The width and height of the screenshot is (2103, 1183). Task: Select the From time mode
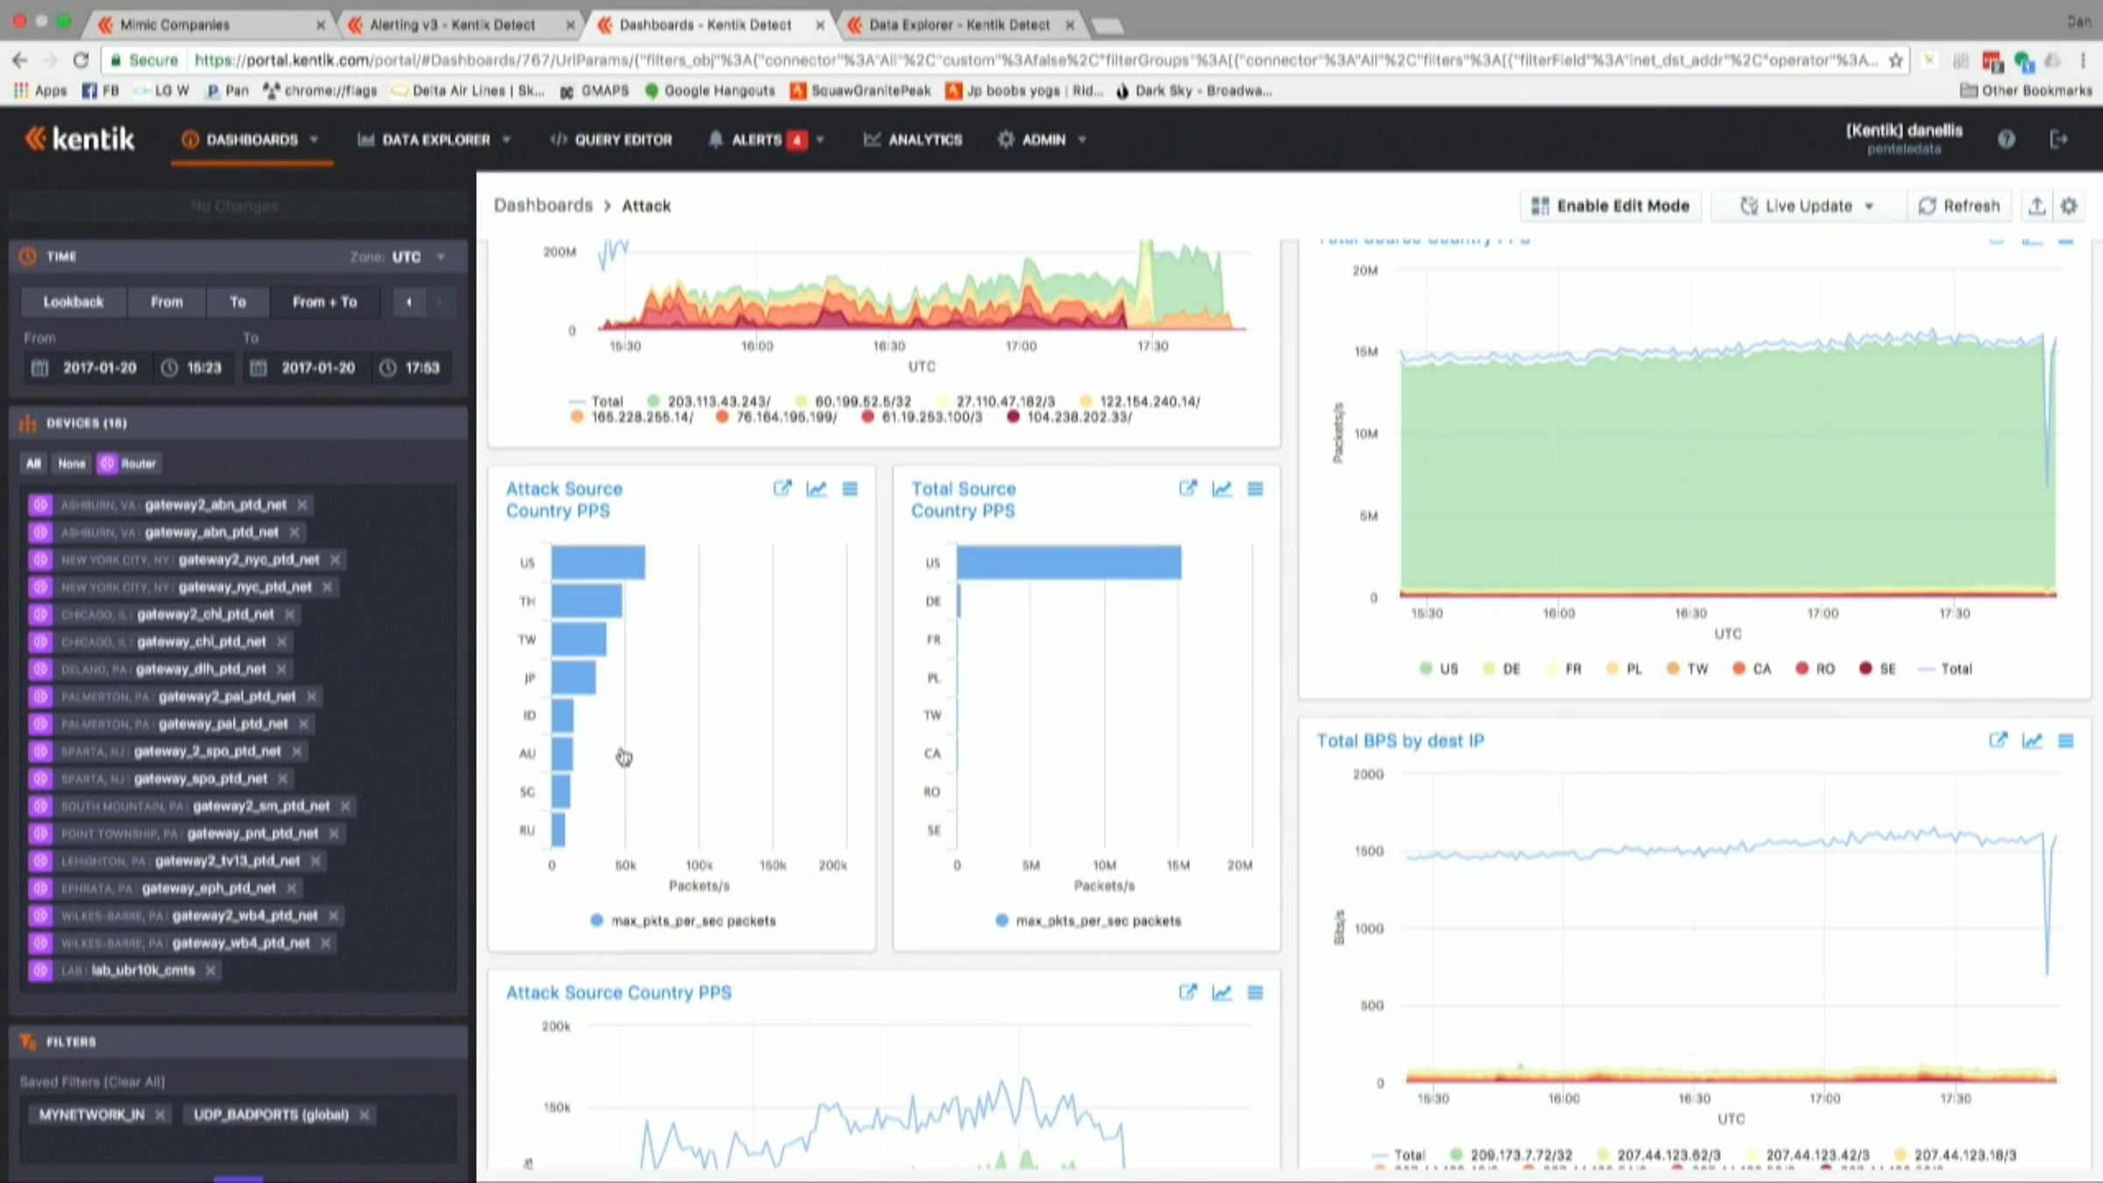pyautogui.click(x=166, y=302)
